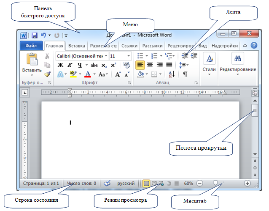Open the Help question mark icon

(x=254, y=45)
